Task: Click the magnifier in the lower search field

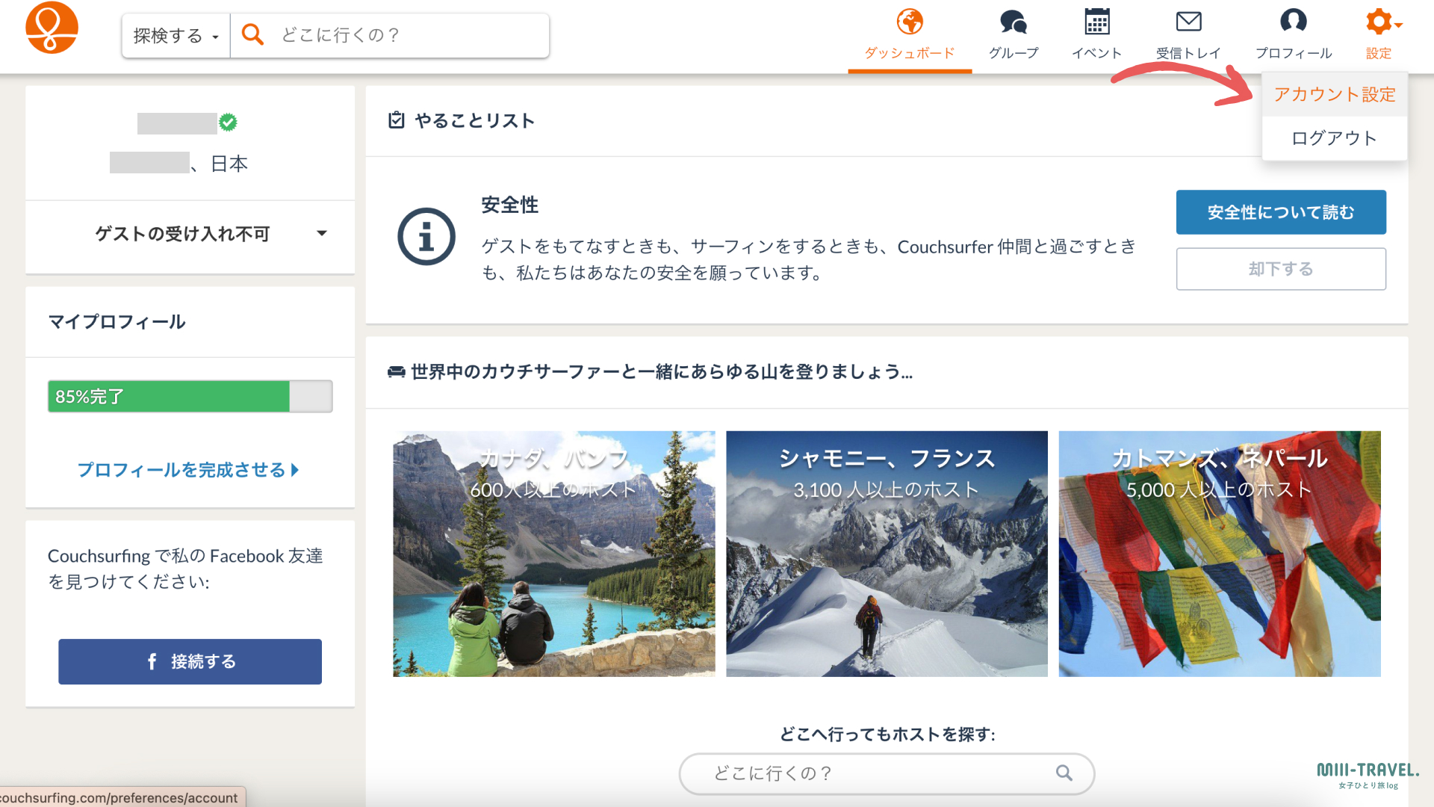Action: (1064, 773)
